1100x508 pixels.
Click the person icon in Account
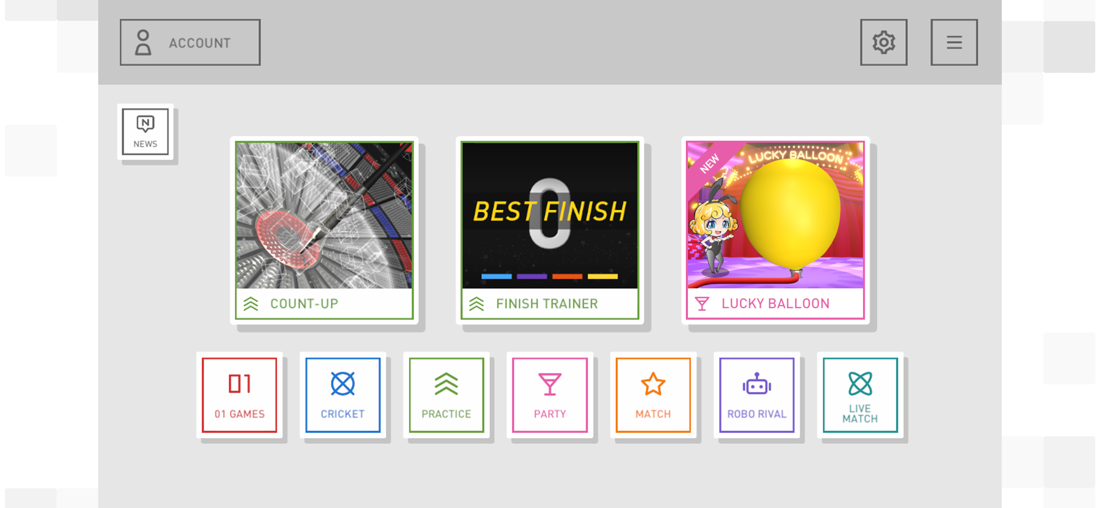coord(143,42)
